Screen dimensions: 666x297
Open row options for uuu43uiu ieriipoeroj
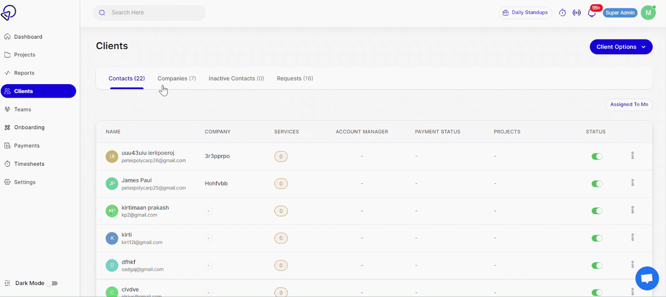click(632, 155)
